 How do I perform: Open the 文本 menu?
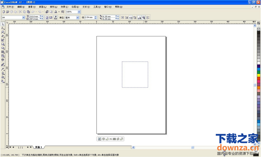[86, 7]
